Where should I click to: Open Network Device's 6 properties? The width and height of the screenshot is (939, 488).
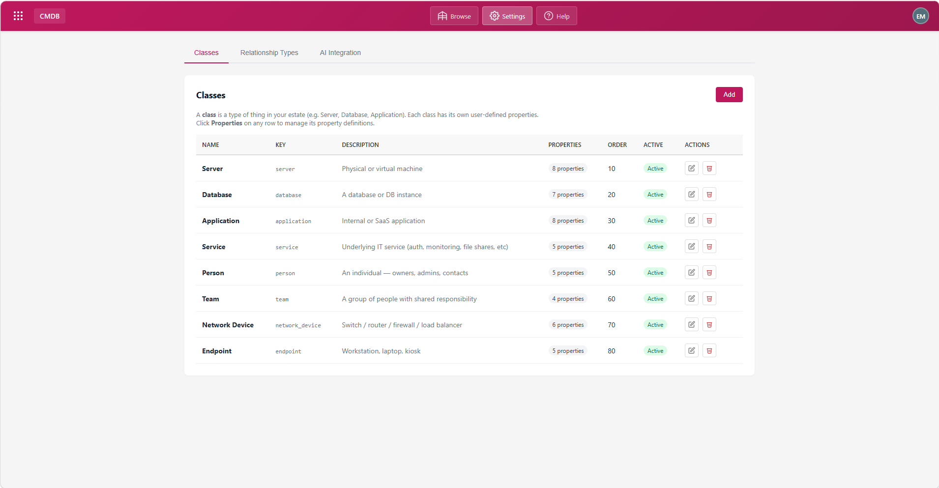click(568, 325)
